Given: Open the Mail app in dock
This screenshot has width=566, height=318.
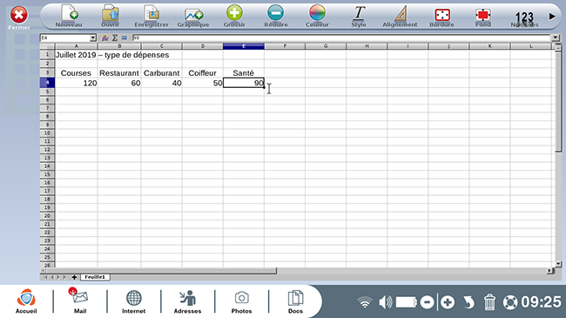Looking at the screenshot, I should tap(80, 301).
